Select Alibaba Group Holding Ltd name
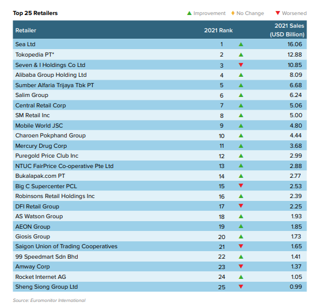The image size is (322, 306). coord(51,75)
